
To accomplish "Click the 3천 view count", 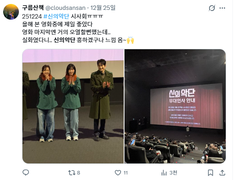I will [173, 173].
